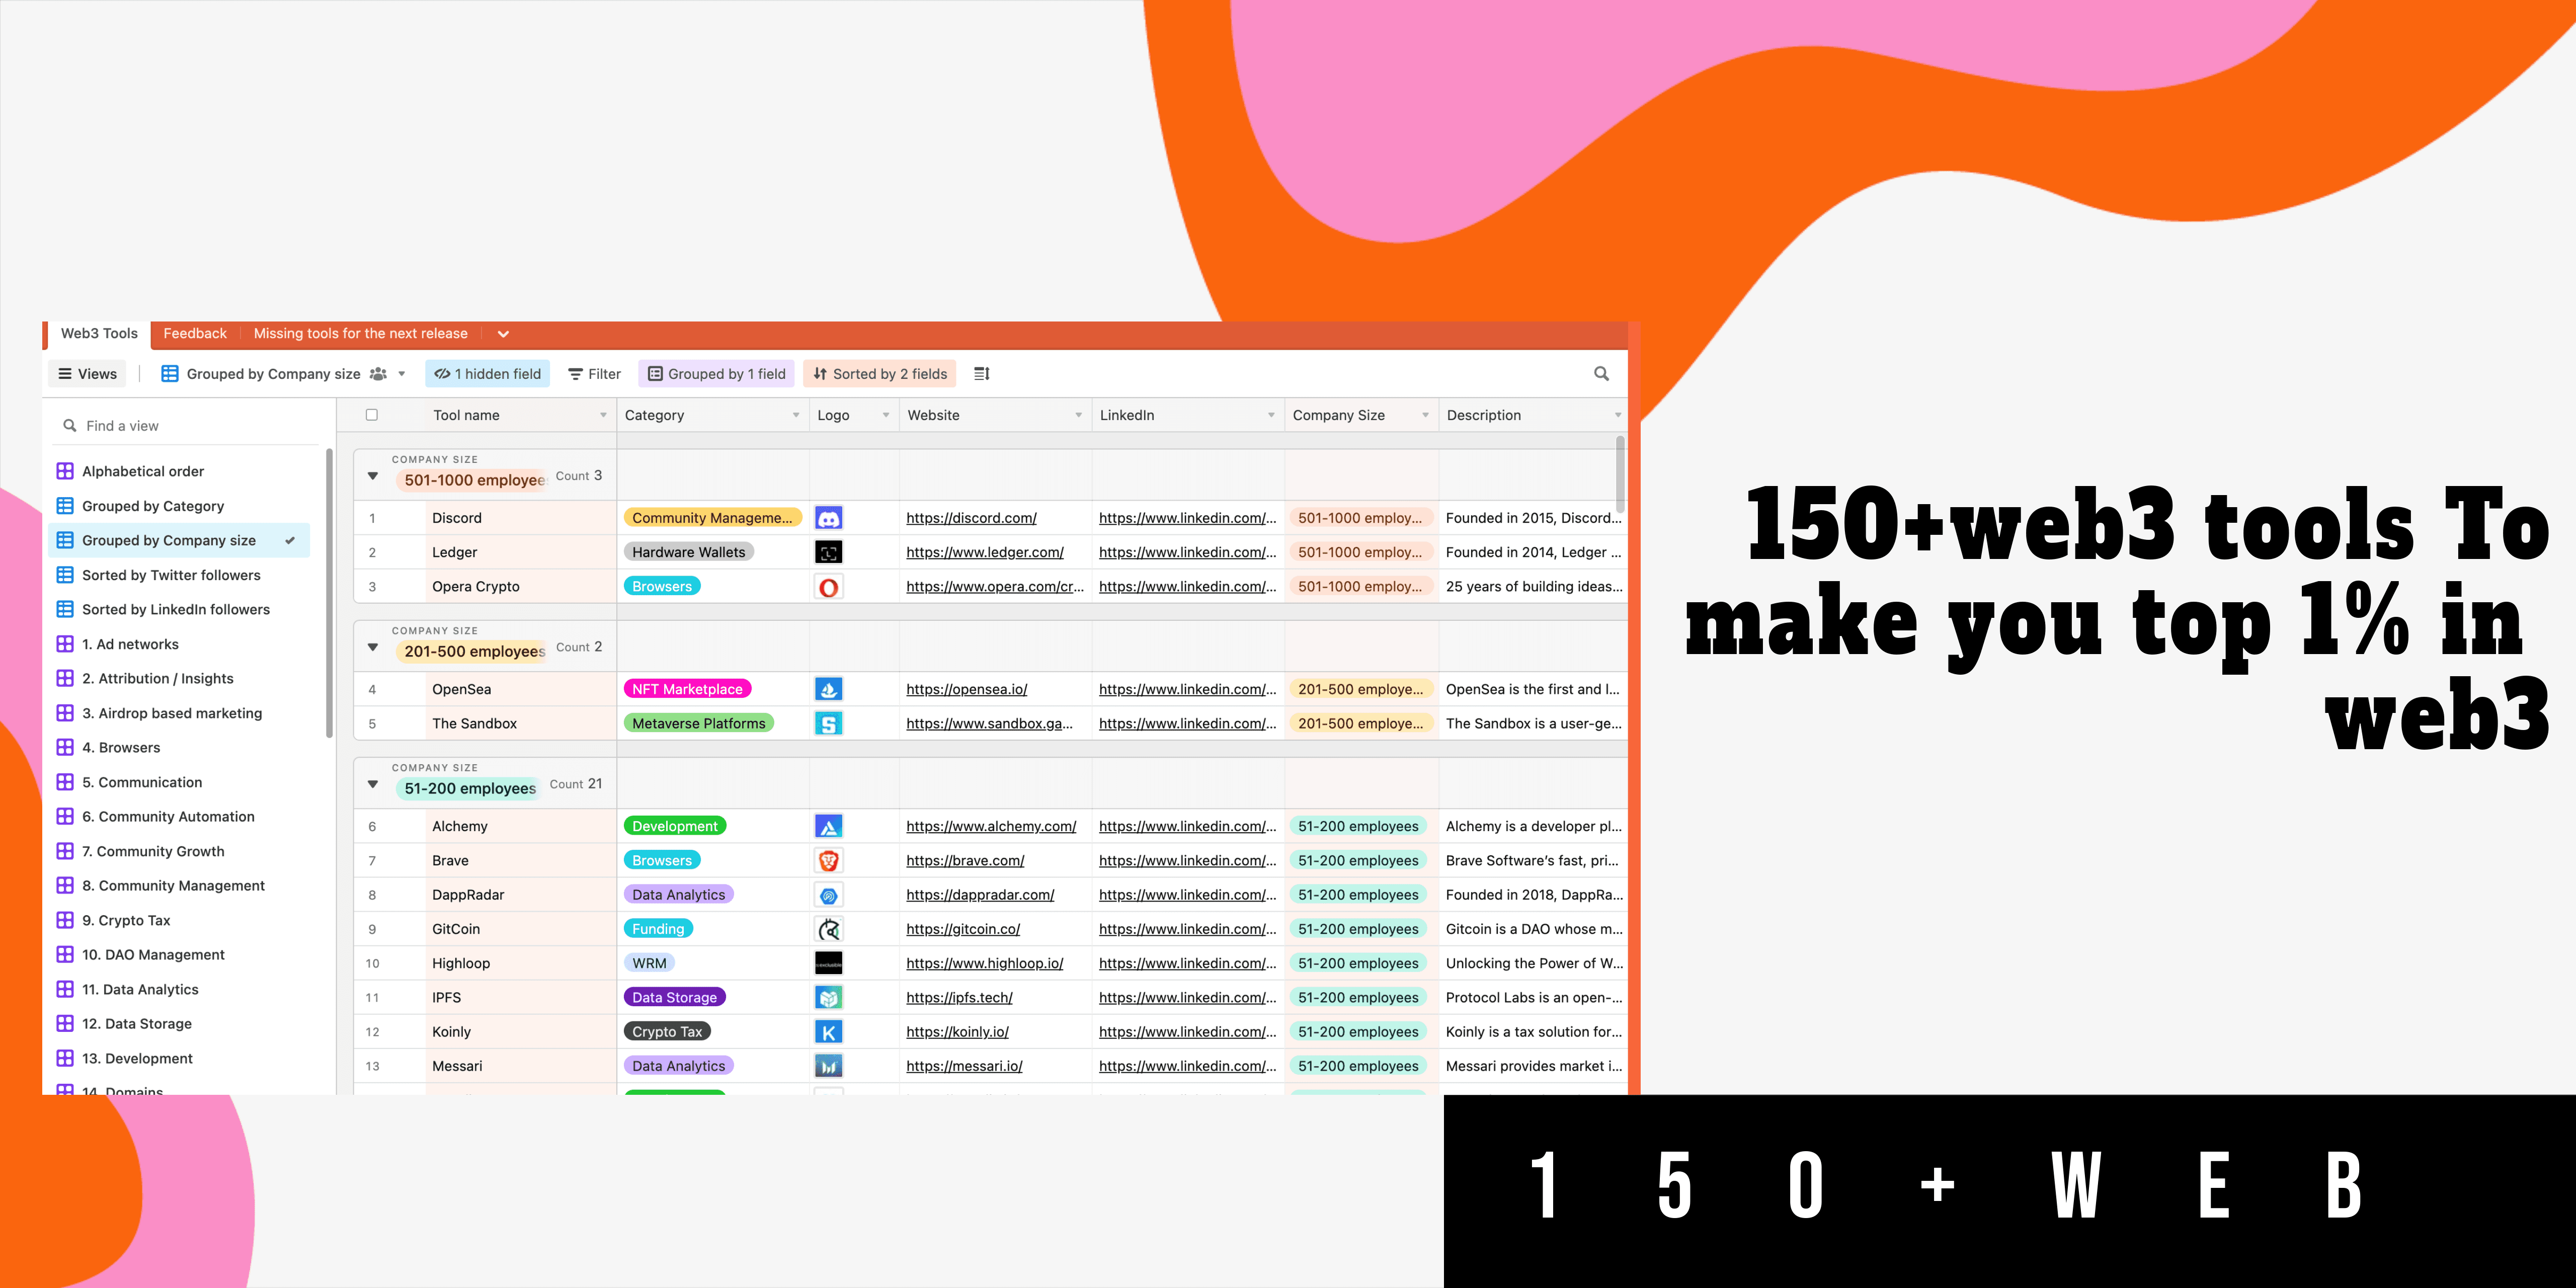Click the Opera Crypto logo icon
Viewport: 2576px width, 1288px height.
(x=828, y=587)
